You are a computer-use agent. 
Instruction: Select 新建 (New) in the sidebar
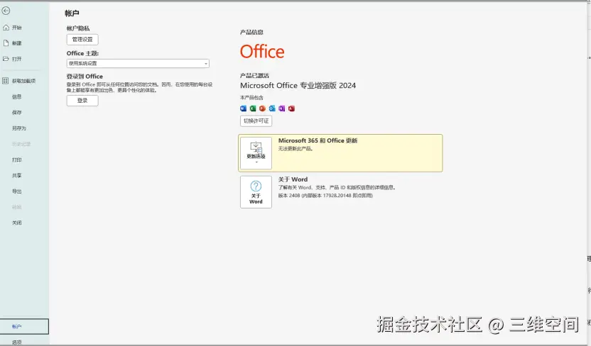(x=16, y=43)
